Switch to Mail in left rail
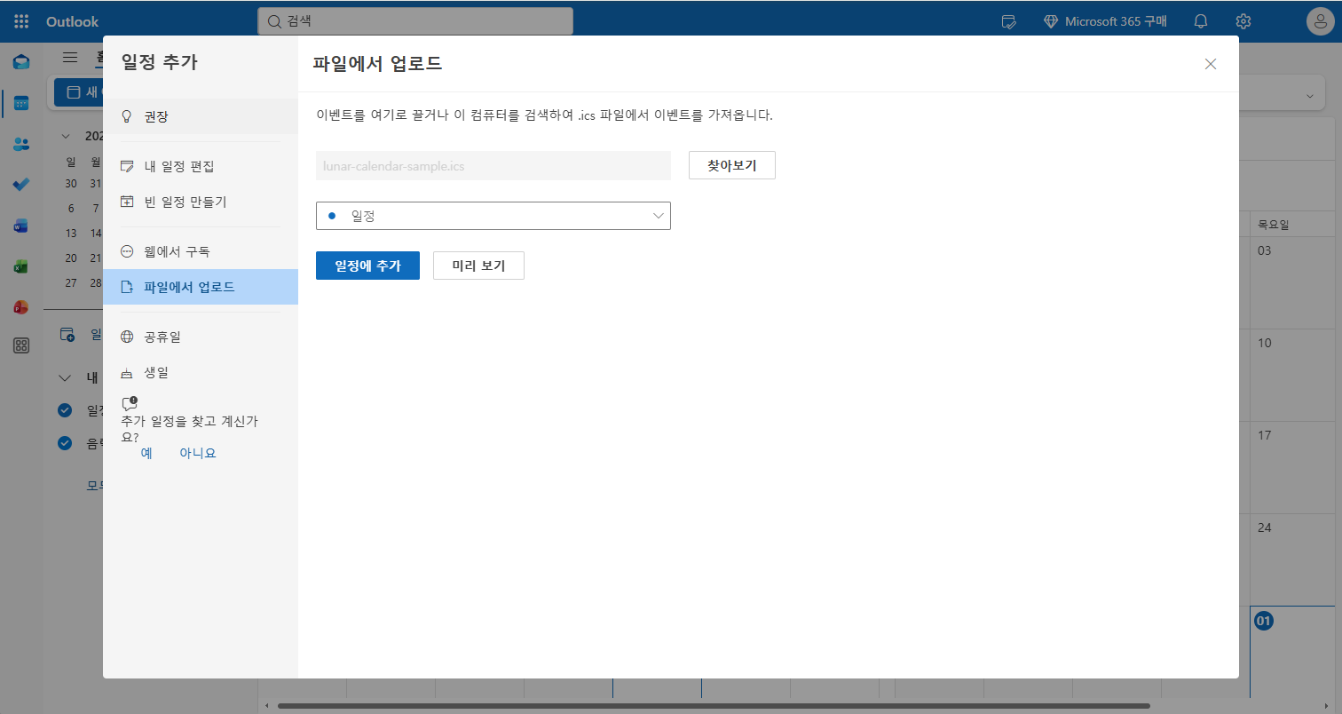Image resolution: width=1342 pixels, height=714 pixels. click(21, 62)
